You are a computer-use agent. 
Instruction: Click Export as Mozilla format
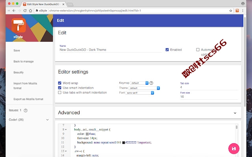(x=28, y=99)
